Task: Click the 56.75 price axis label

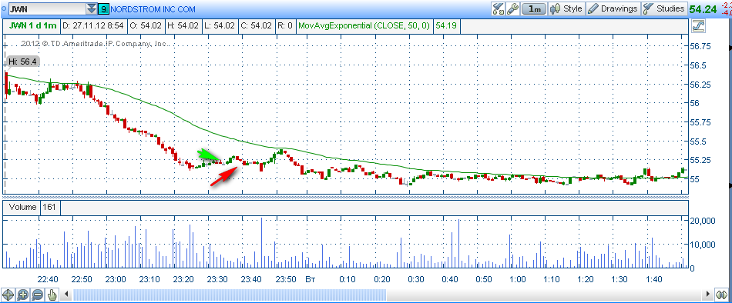Action: point(700,46)
